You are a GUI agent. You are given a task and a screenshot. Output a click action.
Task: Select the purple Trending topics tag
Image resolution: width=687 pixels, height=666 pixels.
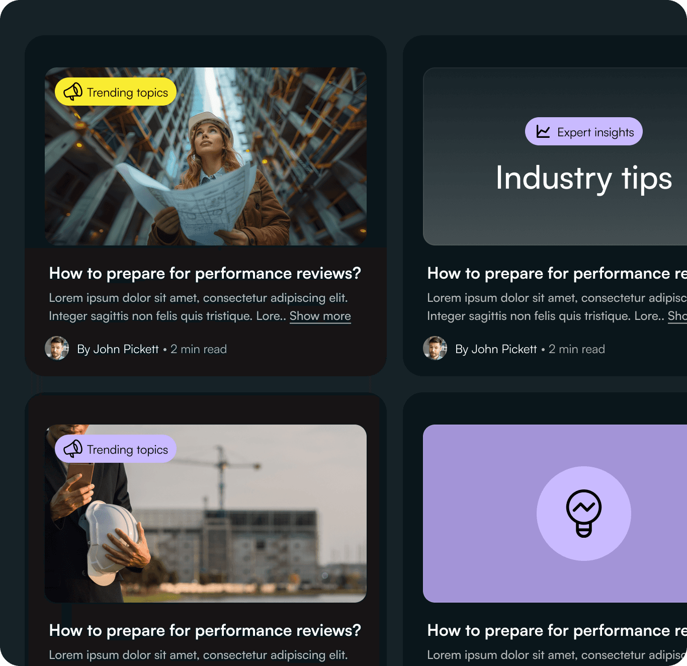coord(116,449)
